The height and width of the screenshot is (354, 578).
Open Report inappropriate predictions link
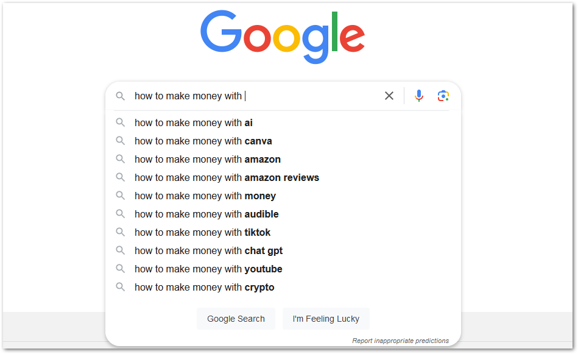click(400, 341)
